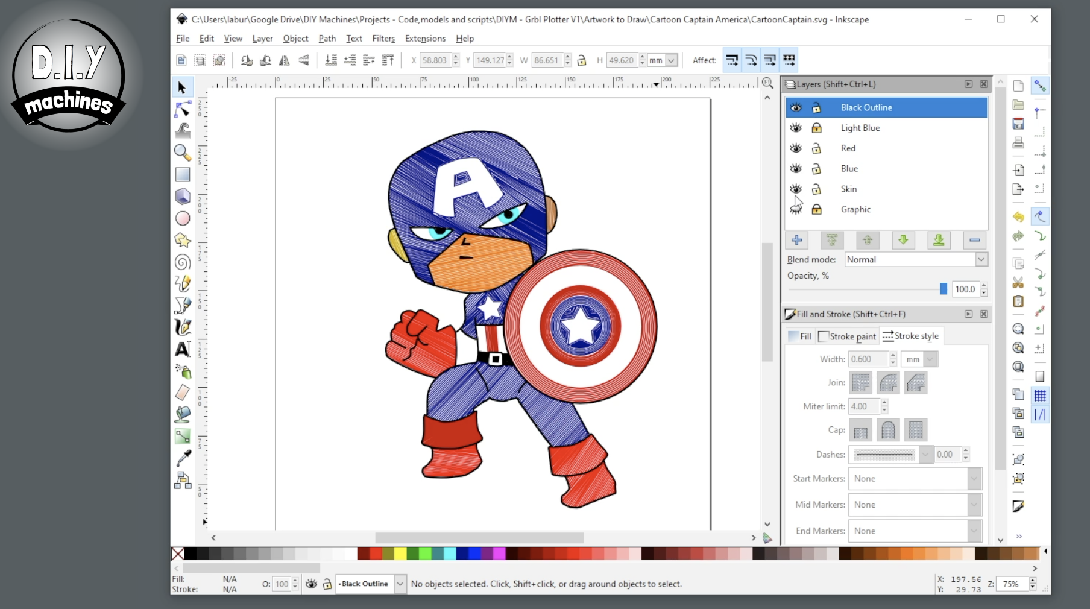1090x609 pixels.
Task: Click the Rotate 90 counter-clockwise icon
Action: [x=246, y=60]
